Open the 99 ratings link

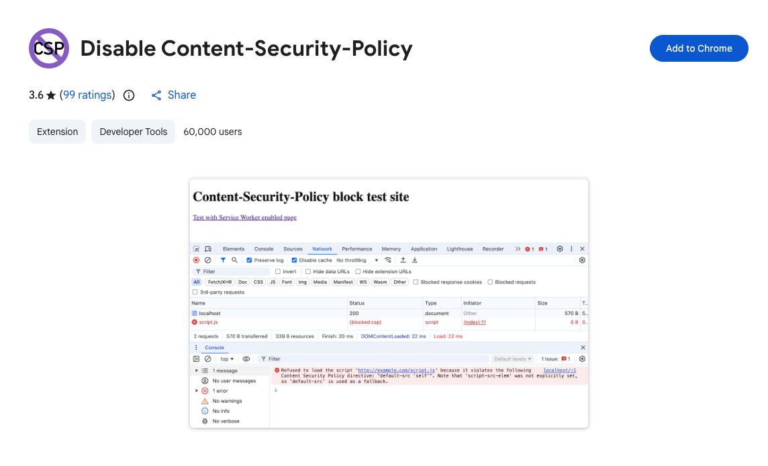[87, 95]
